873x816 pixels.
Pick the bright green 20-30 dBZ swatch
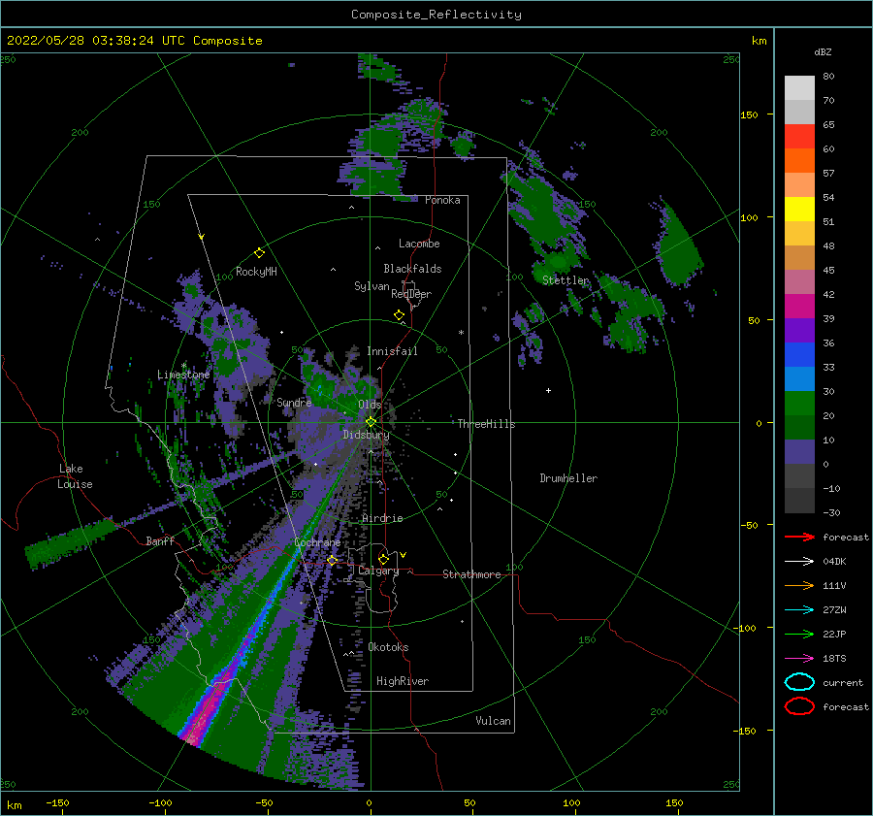tap(799, 404)
